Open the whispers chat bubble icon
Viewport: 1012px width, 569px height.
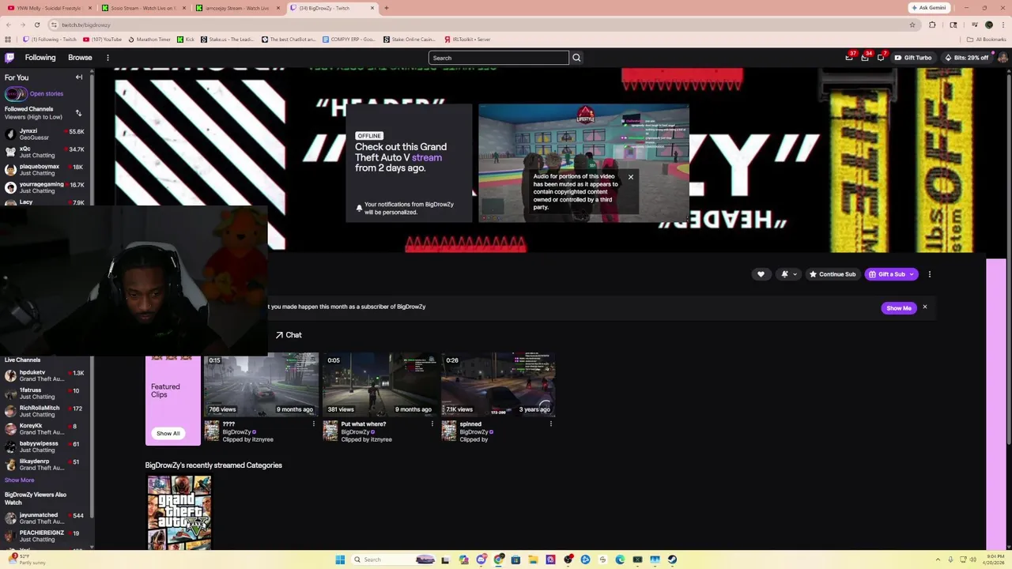[x=881, y=58]
